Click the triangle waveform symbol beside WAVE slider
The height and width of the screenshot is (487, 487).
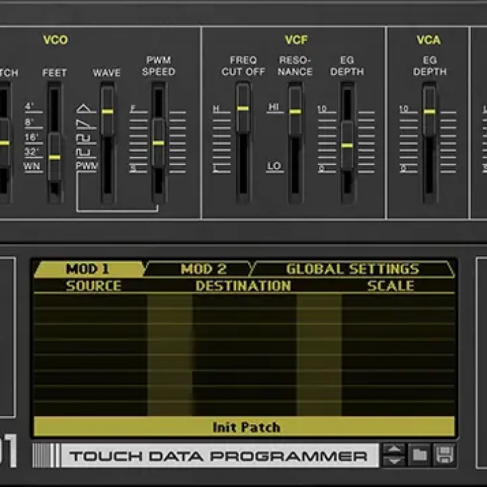[85, 108]
